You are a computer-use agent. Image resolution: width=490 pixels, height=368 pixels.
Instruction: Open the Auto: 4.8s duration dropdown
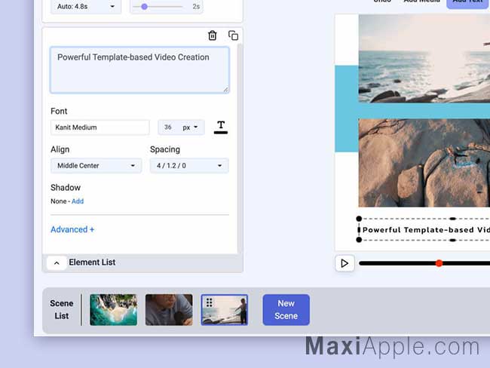[x=86, y=6]
